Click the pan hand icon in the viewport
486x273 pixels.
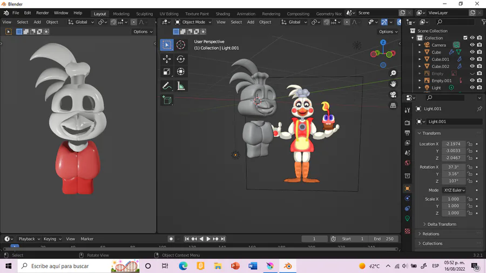point(393,84)
